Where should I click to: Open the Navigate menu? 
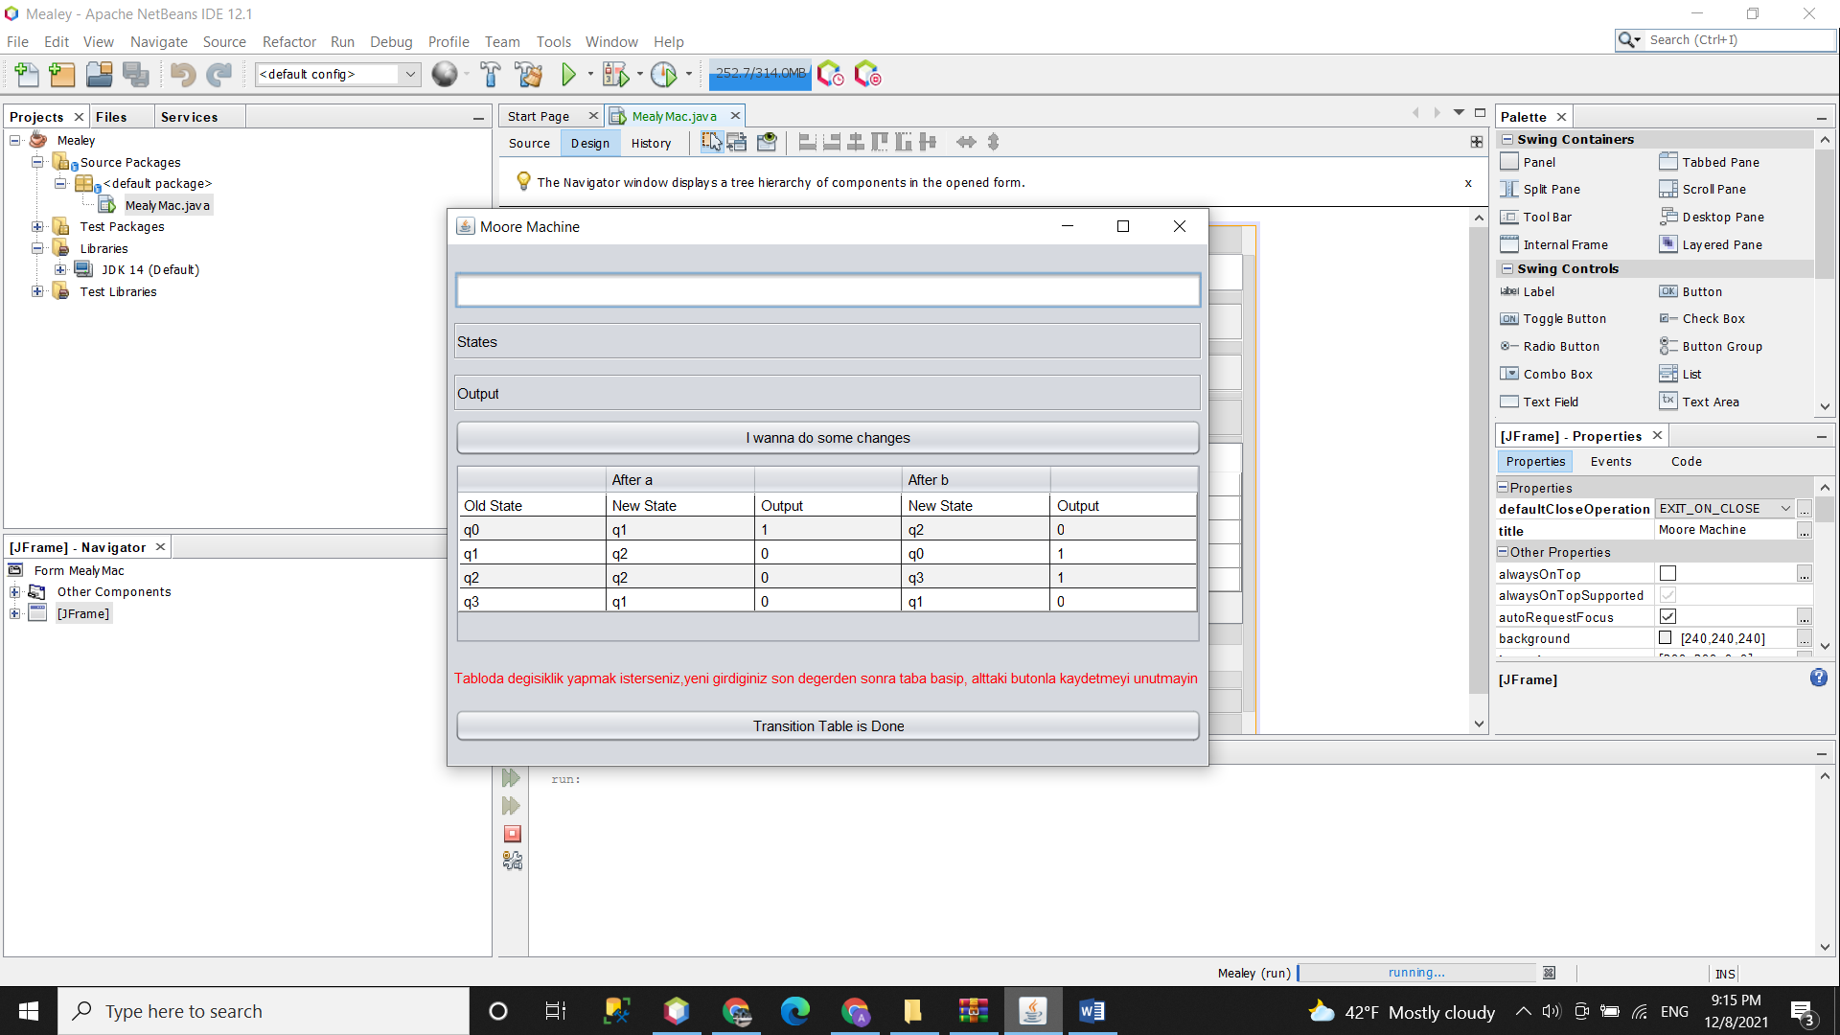(158, 41)
